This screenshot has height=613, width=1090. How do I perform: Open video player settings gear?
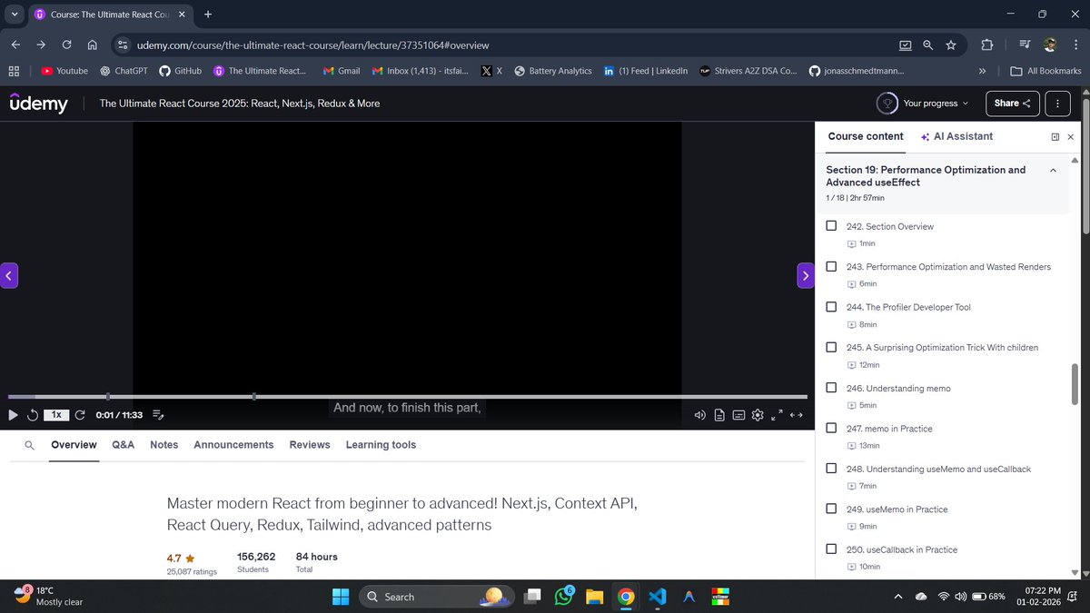758,415
